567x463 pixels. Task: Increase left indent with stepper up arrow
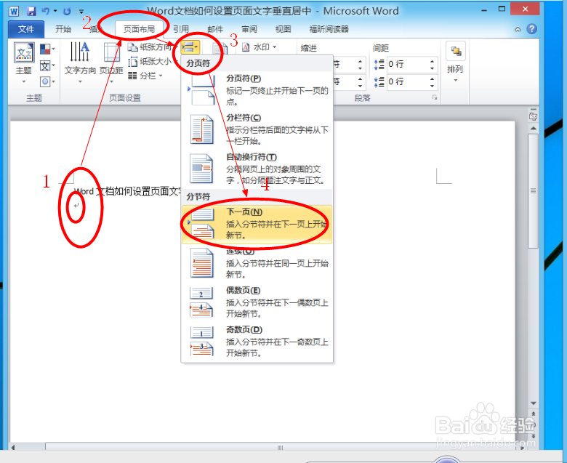360,61
